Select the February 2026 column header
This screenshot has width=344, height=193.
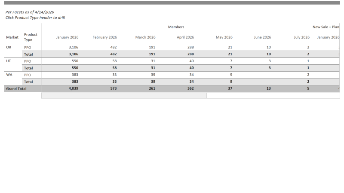104,37
